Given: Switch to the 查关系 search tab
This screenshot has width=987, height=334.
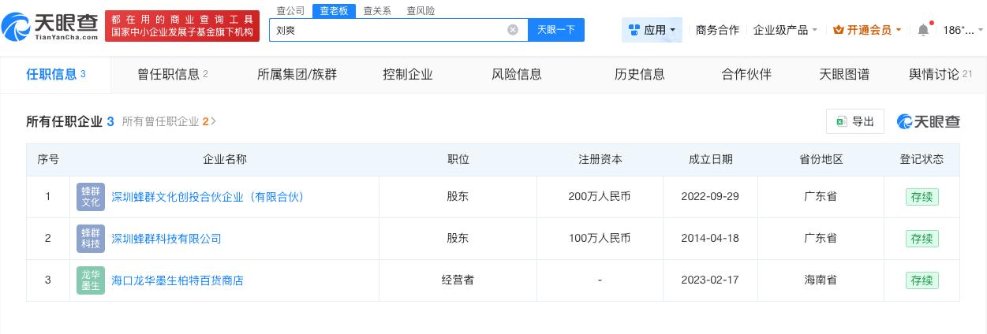Looking at the screenshot, I should [x=377, y=10].
